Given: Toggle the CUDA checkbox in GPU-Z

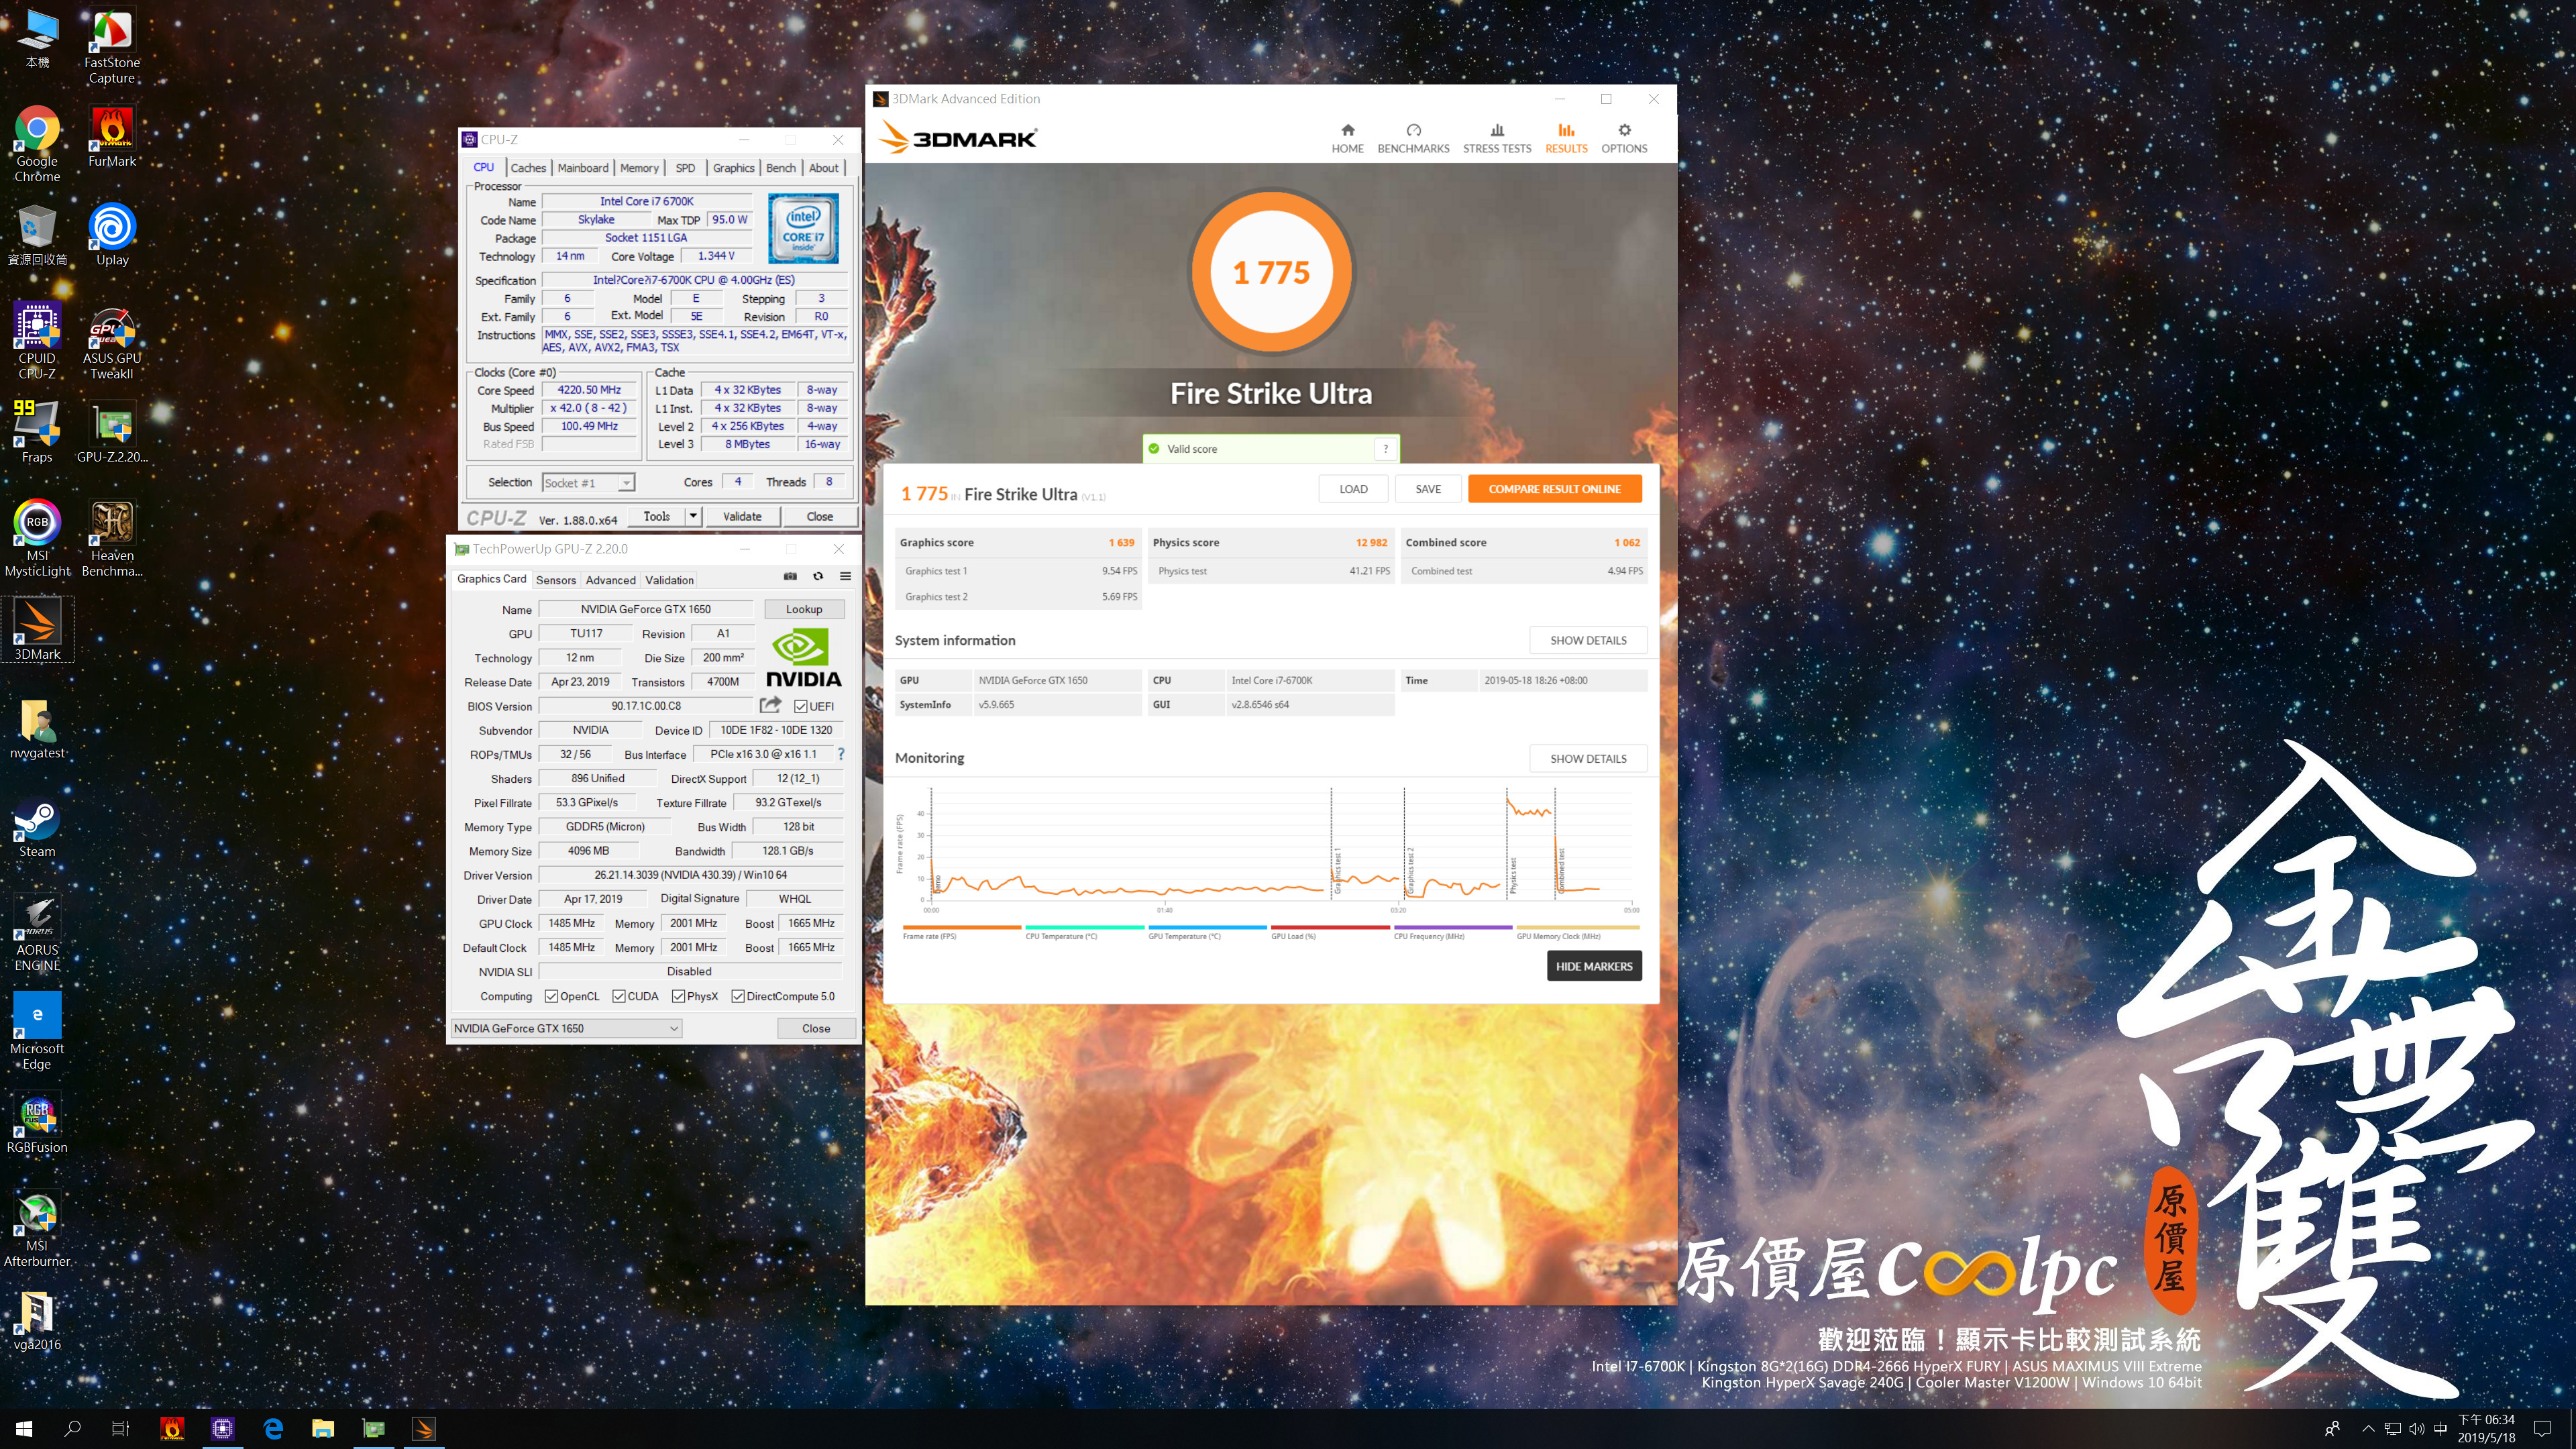Looking at the screenshot, I should pos(619,996).
